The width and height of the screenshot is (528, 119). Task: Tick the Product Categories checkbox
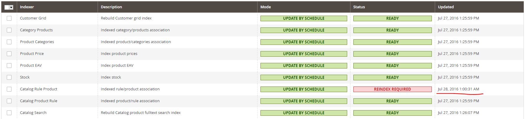coord(9,42)
